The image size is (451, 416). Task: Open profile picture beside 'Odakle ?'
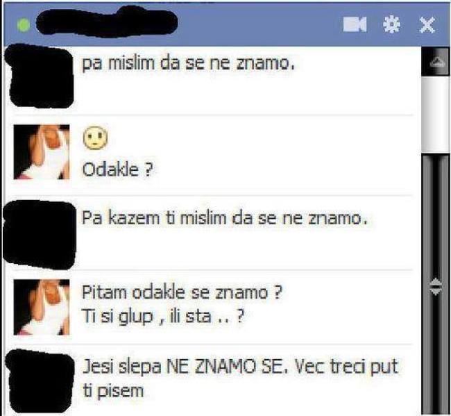point(42,152)
